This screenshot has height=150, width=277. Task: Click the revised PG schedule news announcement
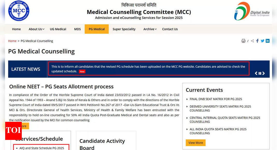pos(148,69)
